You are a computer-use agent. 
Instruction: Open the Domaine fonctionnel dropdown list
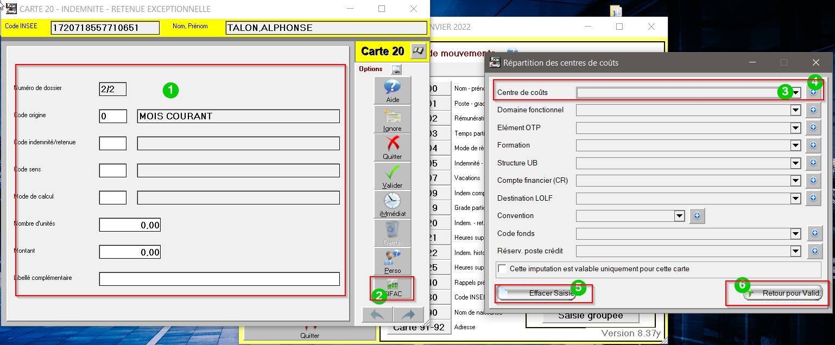pos(795,110)
